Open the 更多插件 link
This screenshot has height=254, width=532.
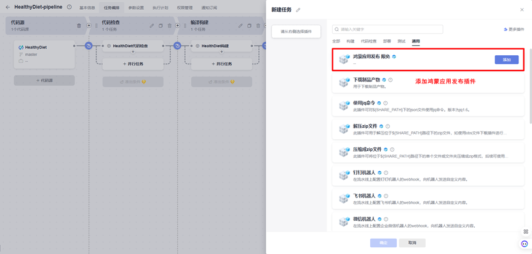click(x=514, y=29)
